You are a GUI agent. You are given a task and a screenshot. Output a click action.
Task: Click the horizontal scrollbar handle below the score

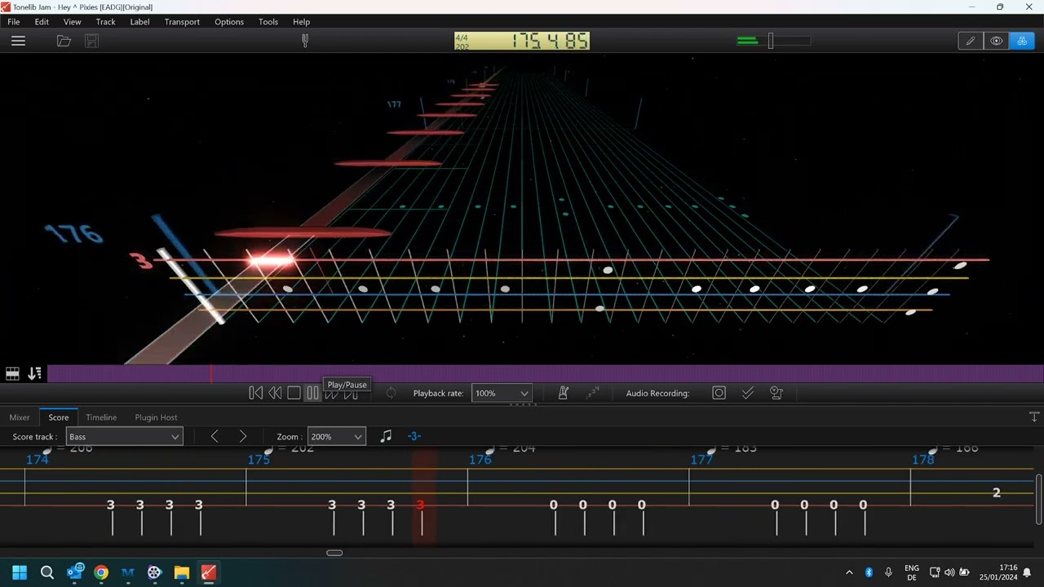coord(334,553)
